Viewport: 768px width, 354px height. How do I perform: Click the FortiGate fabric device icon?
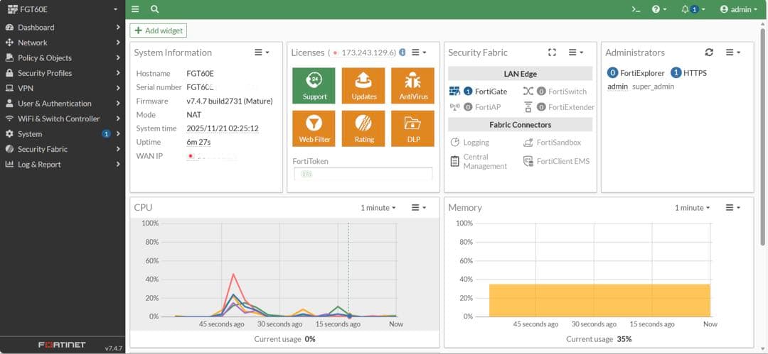tap(454, 92)
